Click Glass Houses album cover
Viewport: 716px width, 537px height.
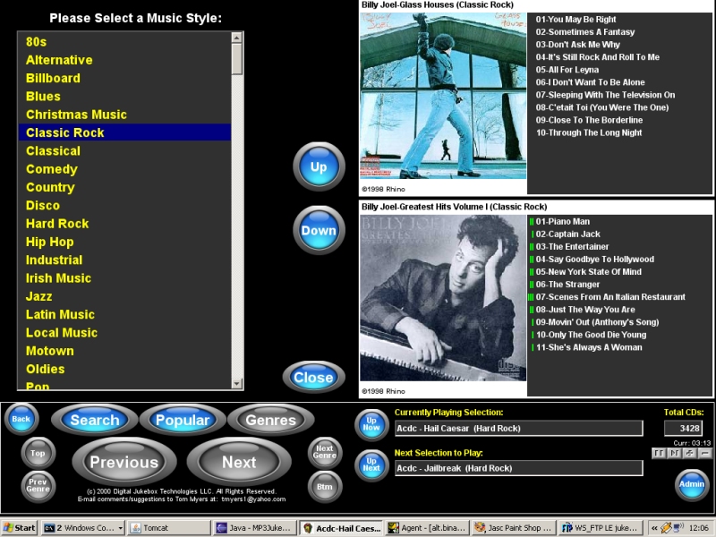(443, 96)
